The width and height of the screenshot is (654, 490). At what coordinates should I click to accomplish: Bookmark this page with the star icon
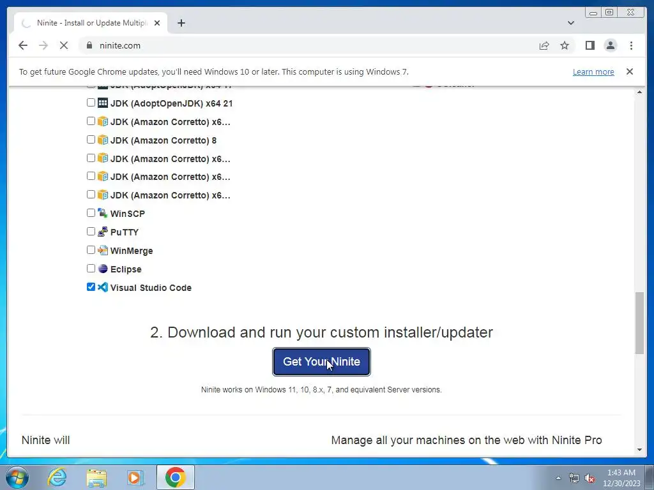tap(565, 45)
